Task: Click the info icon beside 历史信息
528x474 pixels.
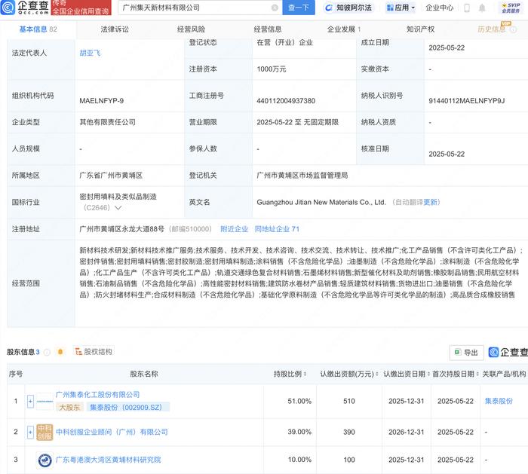Action: (513, 29)
